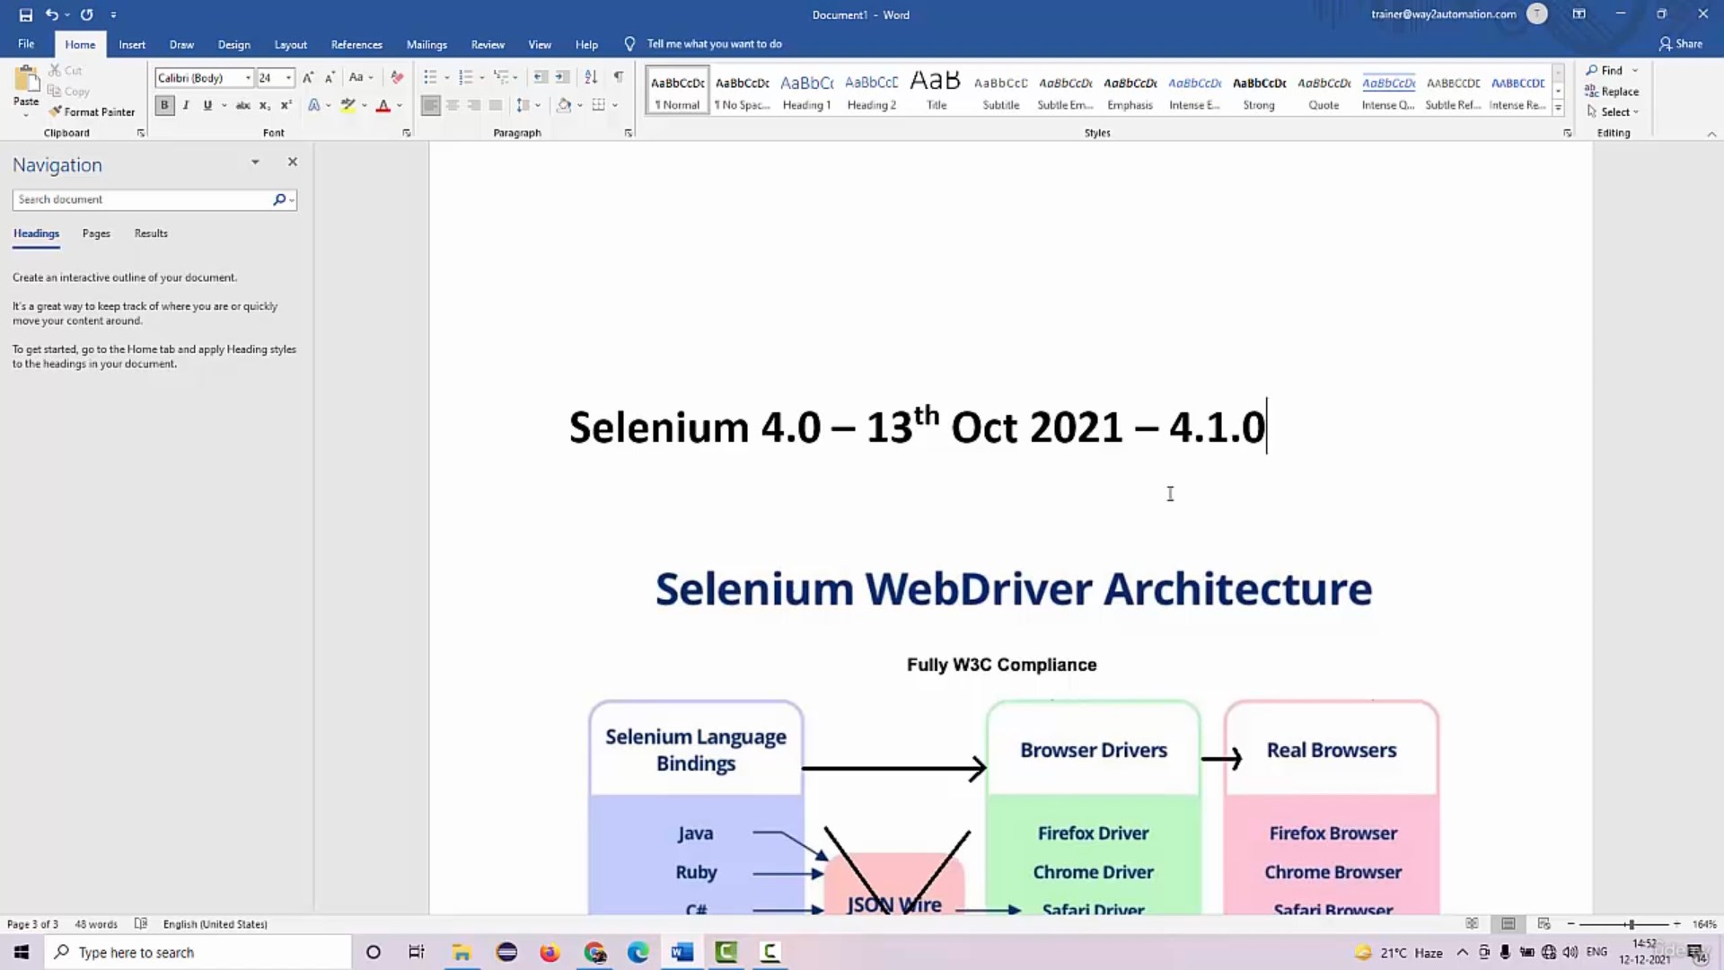Open Firefox from the taskbar
1724x970 pixels.
(550, 952)
